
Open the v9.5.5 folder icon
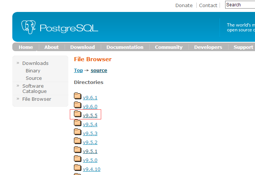78,114
